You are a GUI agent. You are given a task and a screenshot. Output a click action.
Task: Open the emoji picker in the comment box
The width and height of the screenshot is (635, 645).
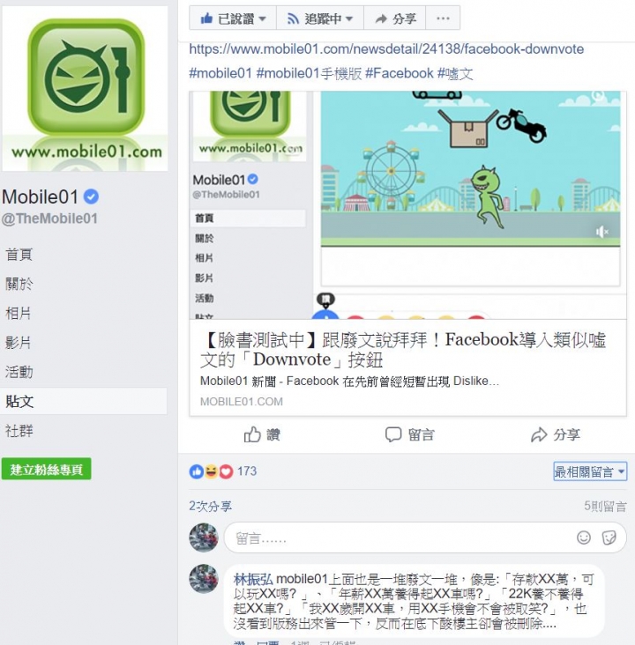coord(584,537)
